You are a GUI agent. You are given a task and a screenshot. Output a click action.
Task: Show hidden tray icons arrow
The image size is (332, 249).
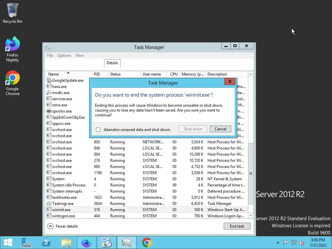278,243
